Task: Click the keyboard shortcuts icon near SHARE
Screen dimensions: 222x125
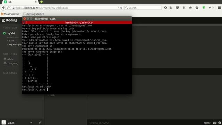Action: (215, 123)
